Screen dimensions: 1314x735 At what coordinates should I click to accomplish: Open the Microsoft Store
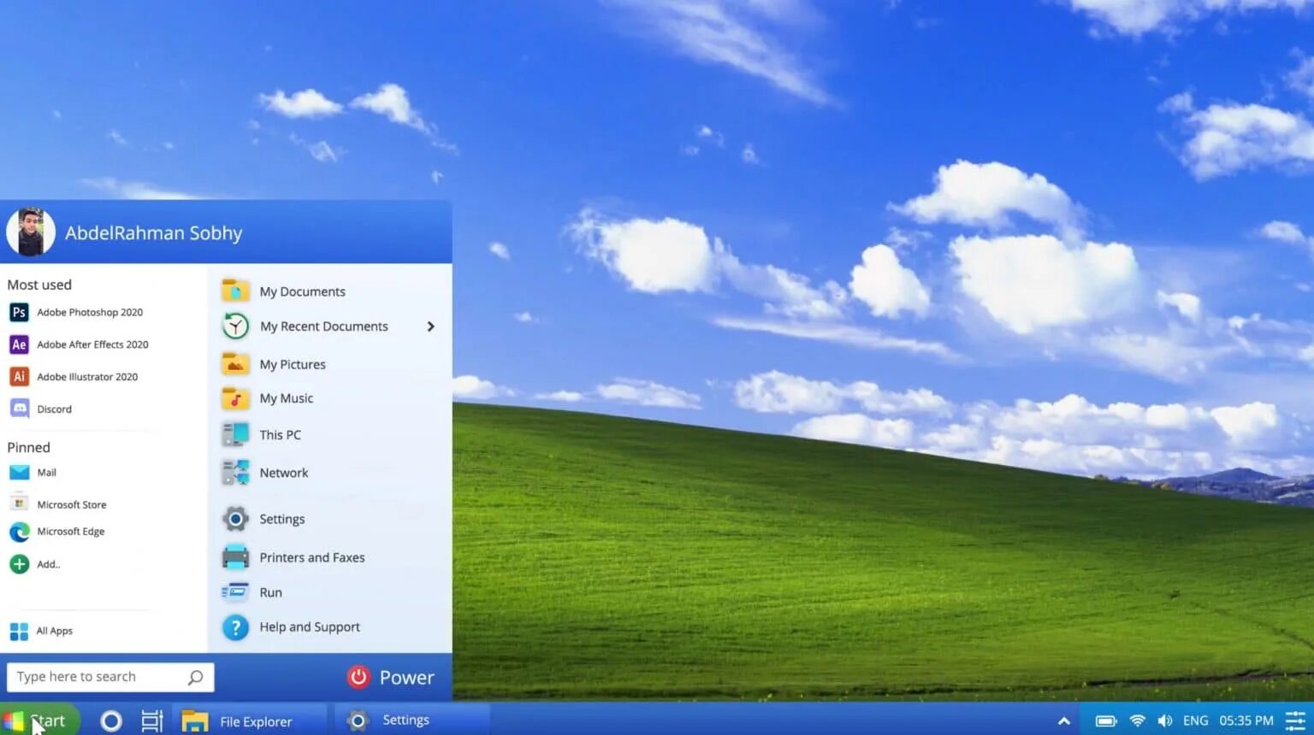pos(72,503)
